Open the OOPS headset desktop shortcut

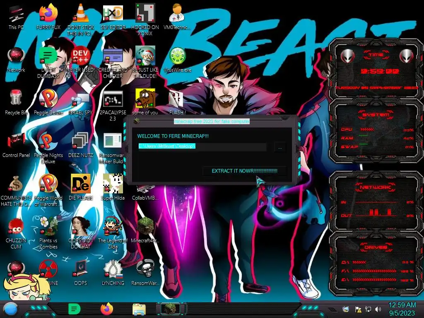coord(81,272)
